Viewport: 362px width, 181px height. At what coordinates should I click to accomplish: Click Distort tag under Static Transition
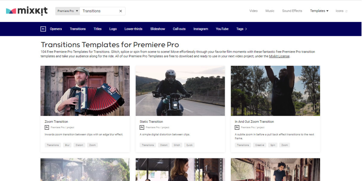click(164, 145)
